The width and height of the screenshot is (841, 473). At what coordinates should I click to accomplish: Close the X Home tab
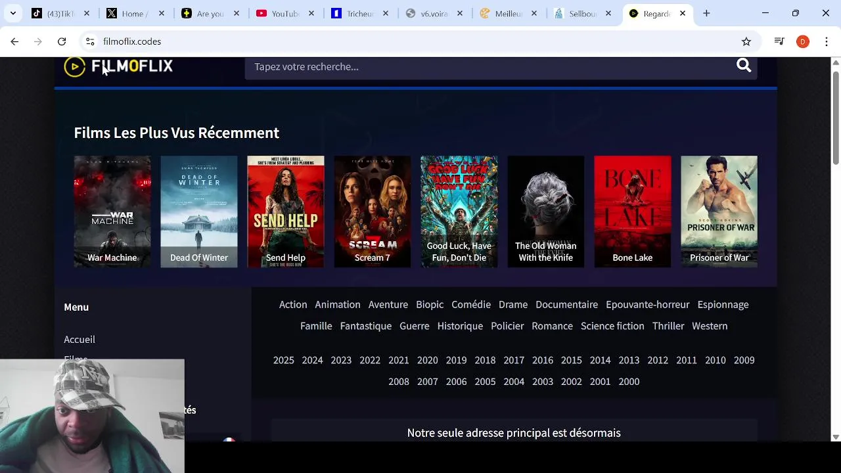pyautogui.click(x=162, y=13)
